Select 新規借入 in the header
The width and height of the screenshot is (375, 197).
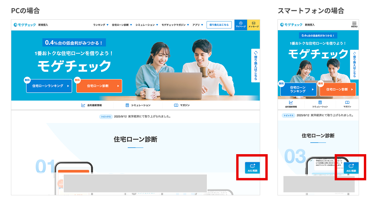pyautogui.click(x=43, y=24)
